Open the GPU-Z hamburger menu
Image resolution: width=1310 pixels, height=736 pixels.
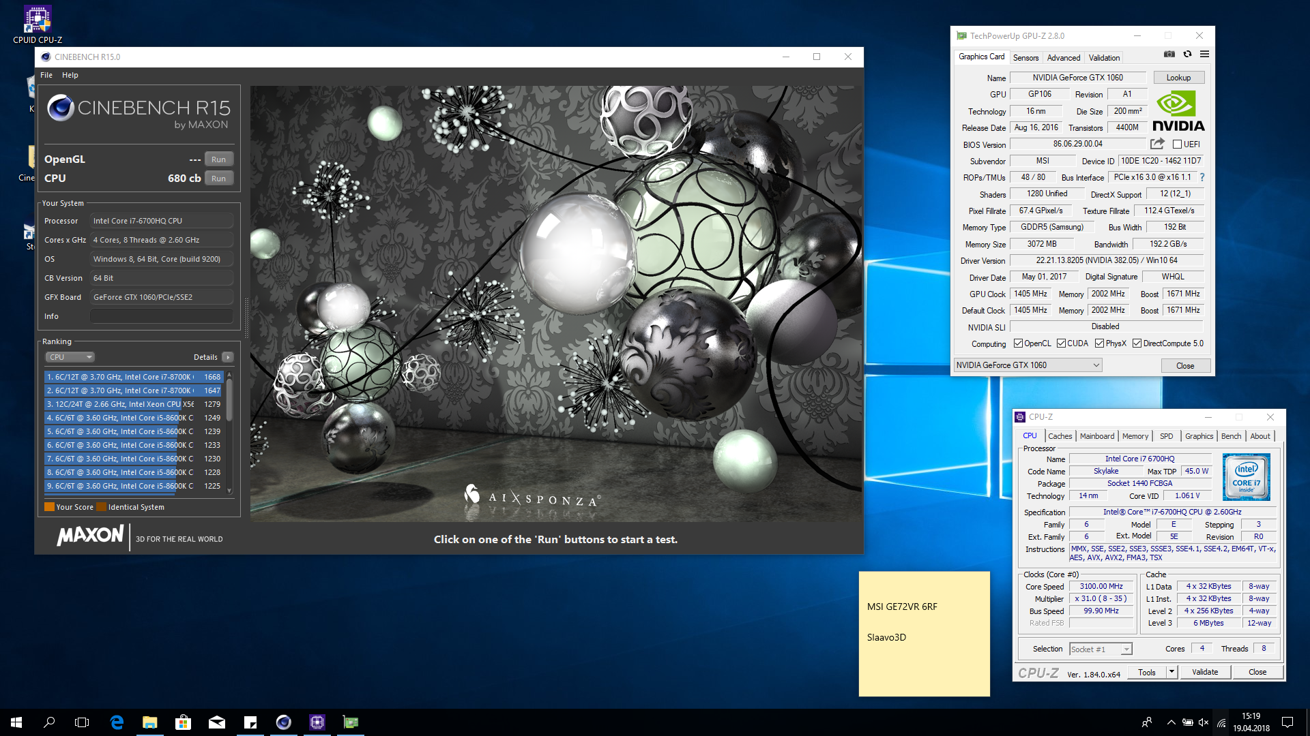point(1205,55)
